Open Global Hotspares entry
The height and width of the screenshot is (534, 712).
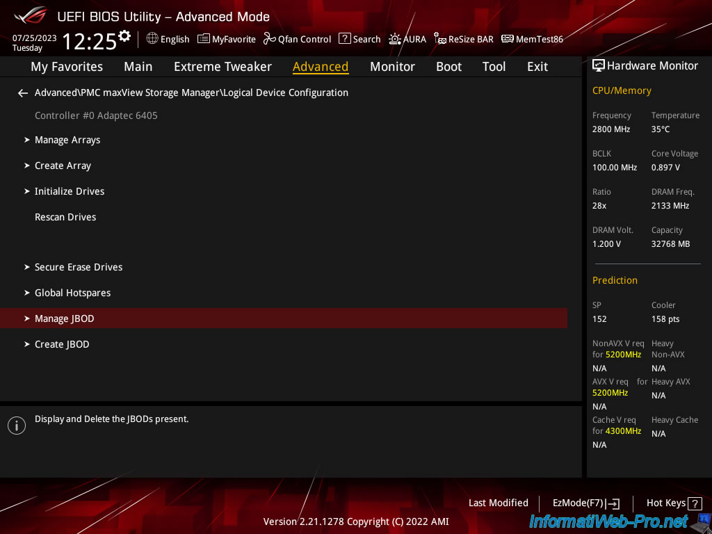(x=72, y=293)
